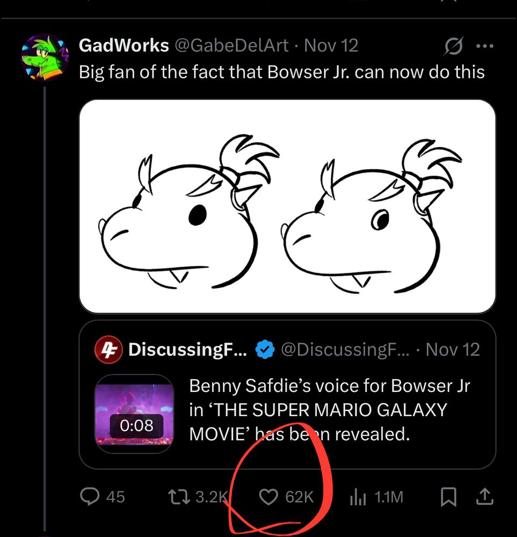Viewport: 517px width, 537px height.
Task: Toggle the bookmark for this post
Action: pyautogui.click(x=448, y=497)
